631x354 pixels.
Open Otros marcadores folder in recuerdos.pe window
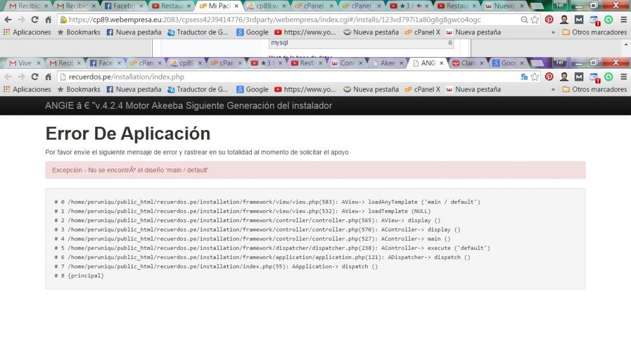[594, 89]
